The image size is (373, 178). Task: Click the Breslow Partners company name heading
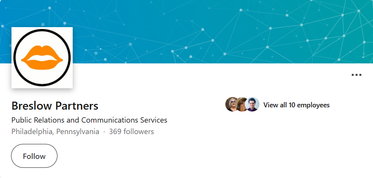pos(55,105)
